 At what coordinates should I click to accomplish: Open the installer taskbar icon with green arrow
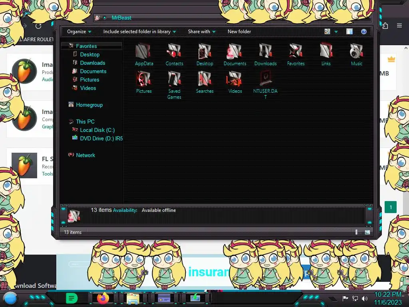[195, 298]
